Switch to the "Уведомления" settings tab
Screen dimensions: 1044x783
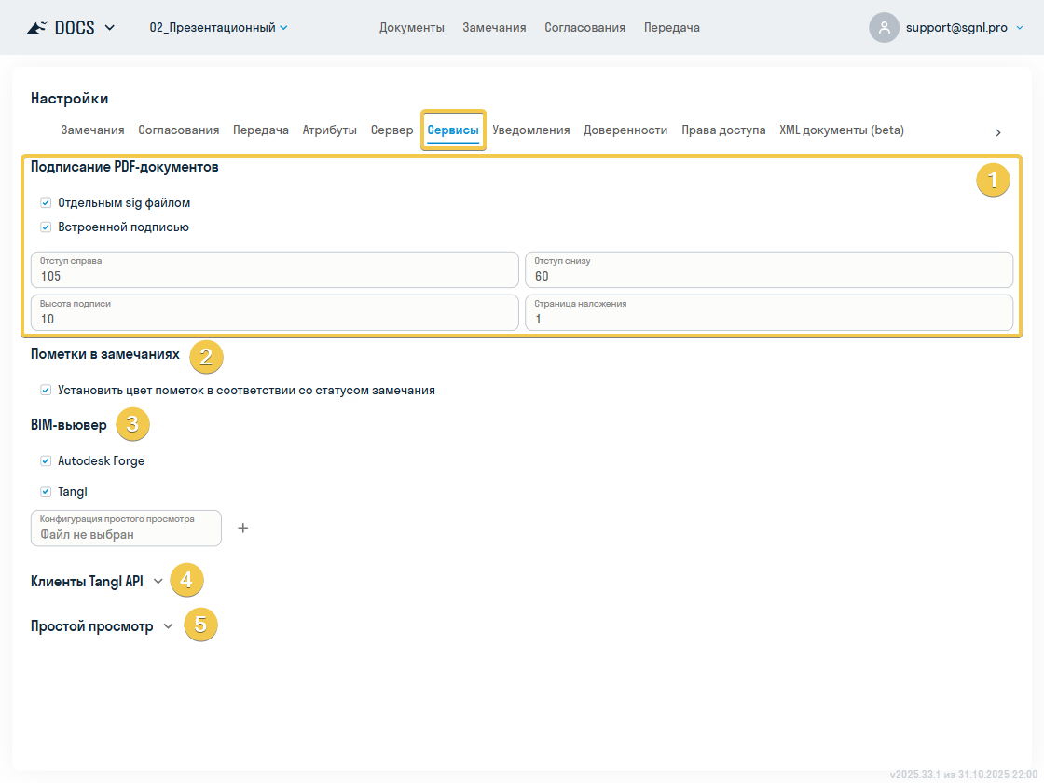530,130
